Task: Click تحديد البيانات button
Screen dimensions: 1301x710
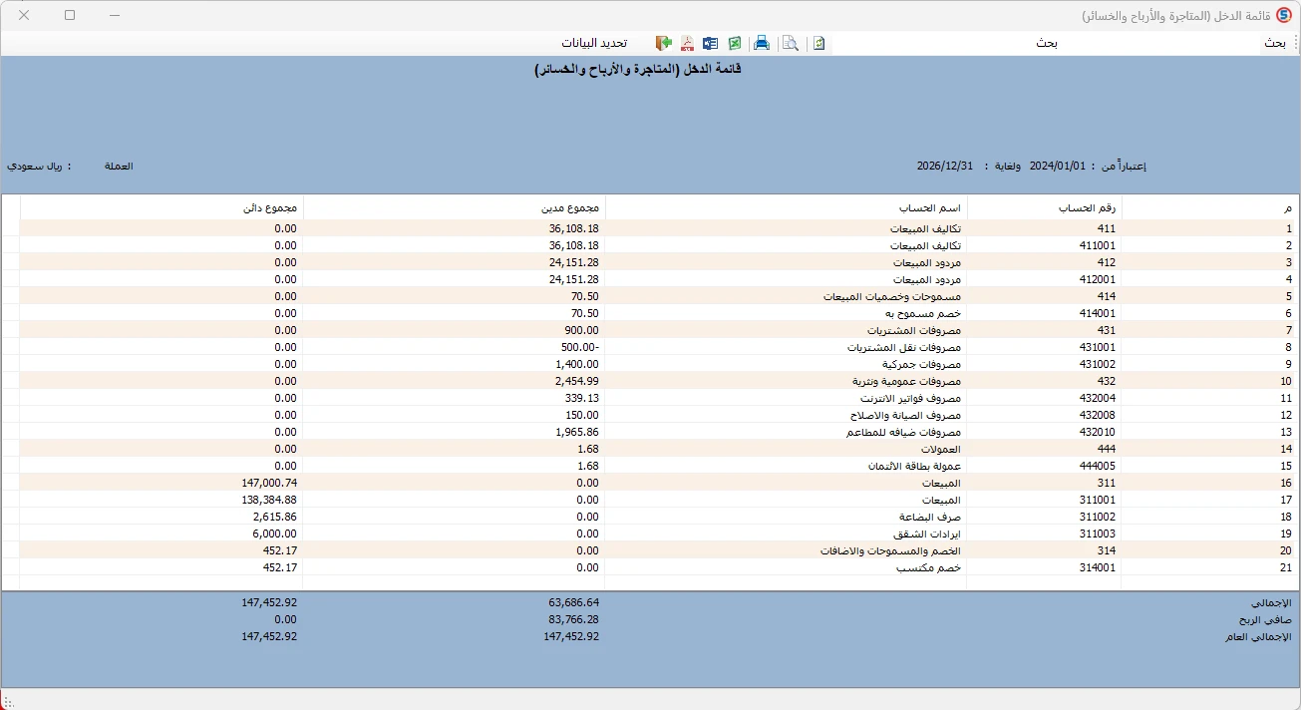Action: (593, 43)
